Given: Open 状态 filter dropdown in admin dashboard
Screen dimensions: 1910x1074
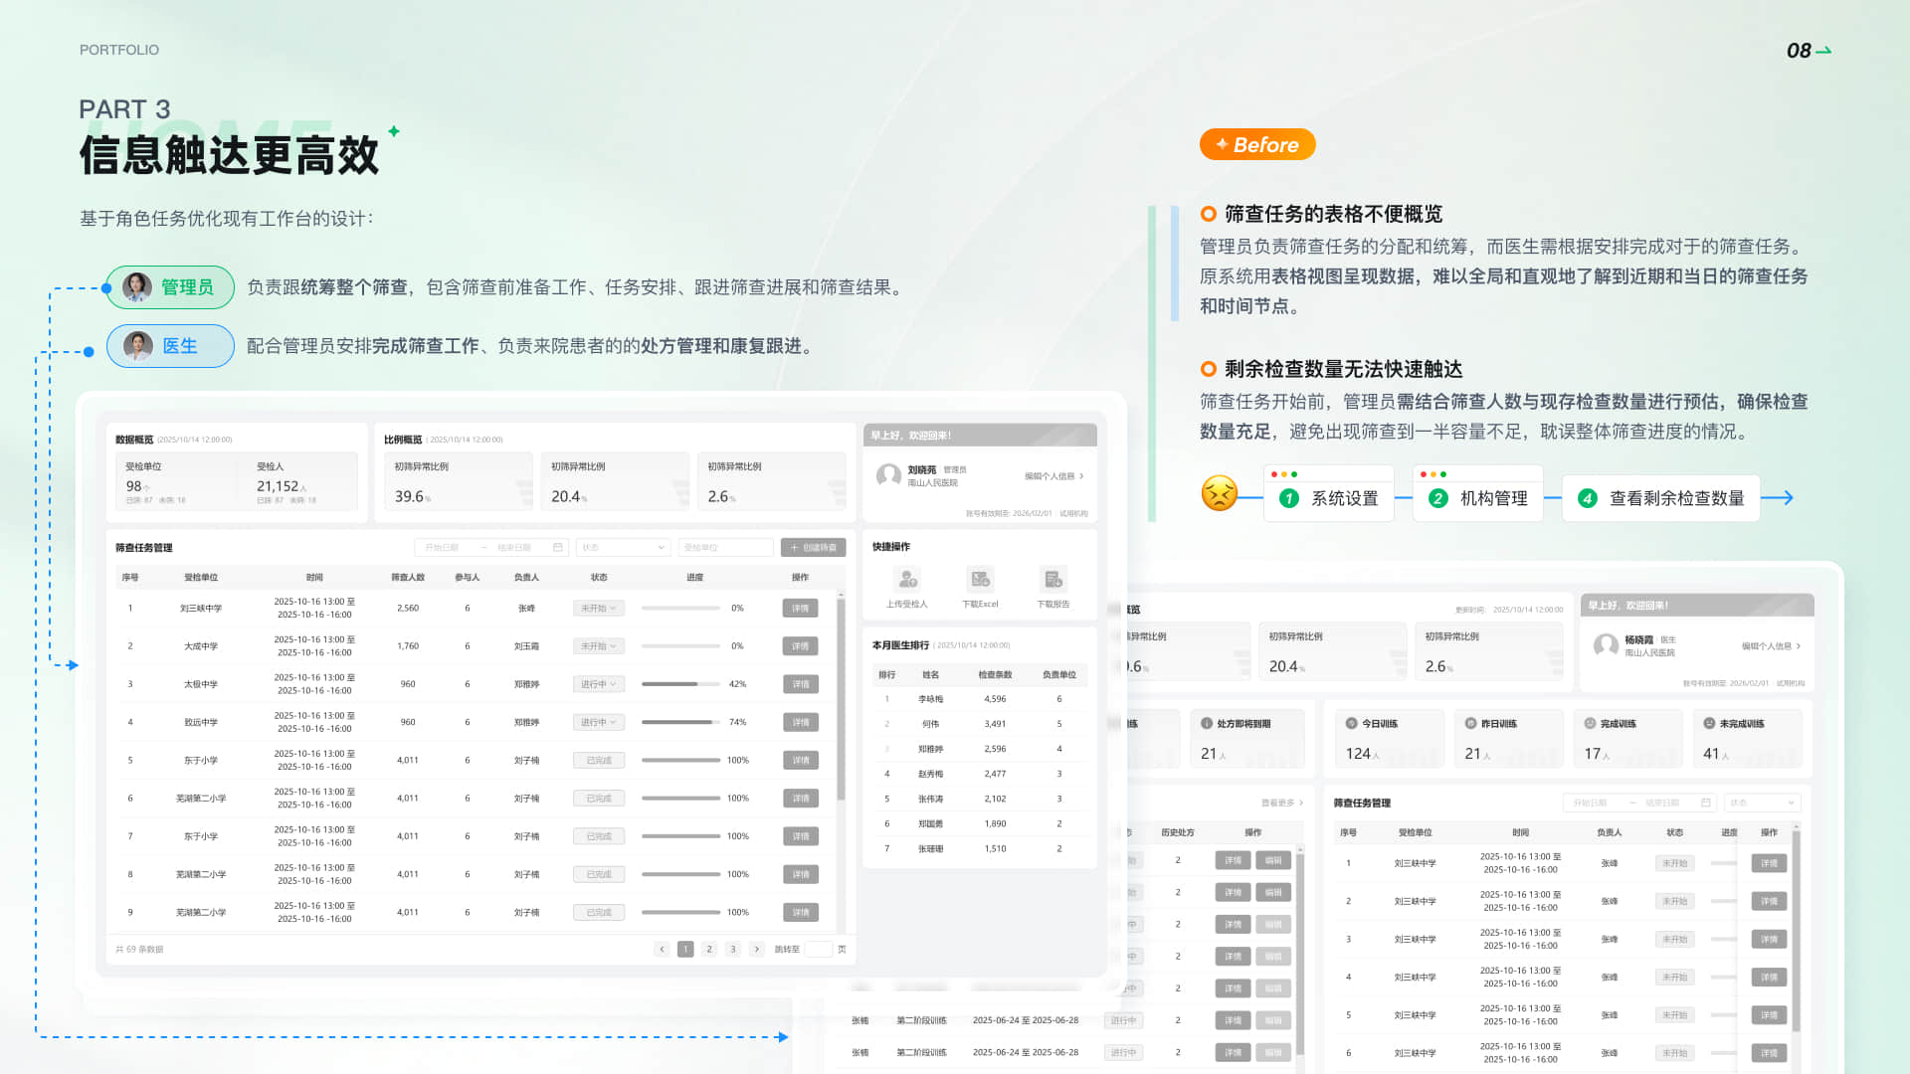Looking at the screenshot, I should 623,548.
